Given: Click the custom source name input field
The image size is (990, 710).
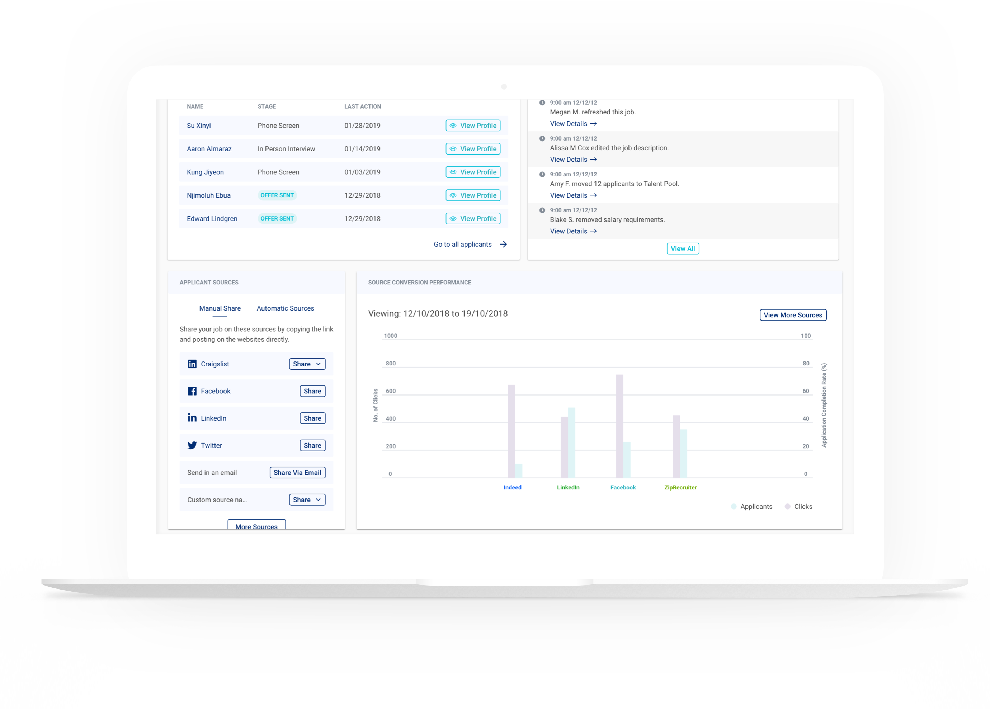Looking at the screenshot, I should pyautogui.click(x=217, y=500).
